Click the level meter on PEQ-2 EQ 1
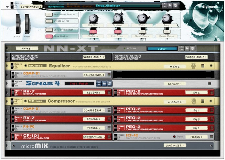This screenshot has width=225, height=160. (212, 110)
